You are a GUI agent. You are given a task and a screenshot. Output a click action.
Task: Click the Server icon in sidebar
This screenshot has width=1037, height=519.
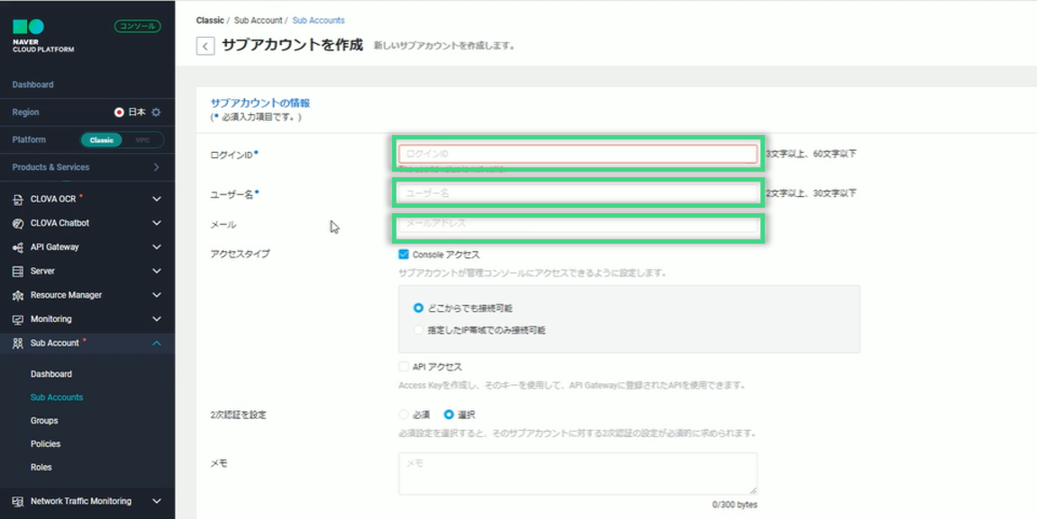click(x=18, y=271)
